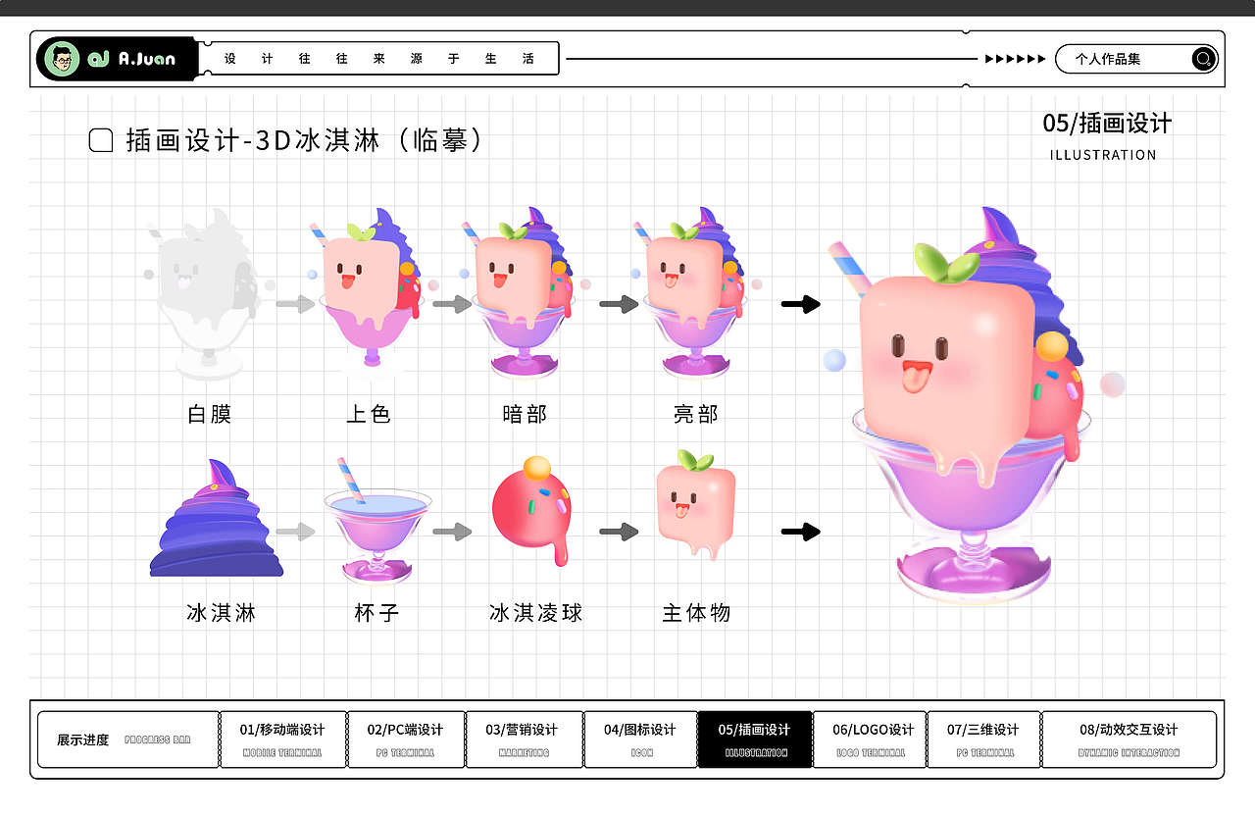
Task: Click the 主体物 character thumbnail
Action: [x=694, y=503]
